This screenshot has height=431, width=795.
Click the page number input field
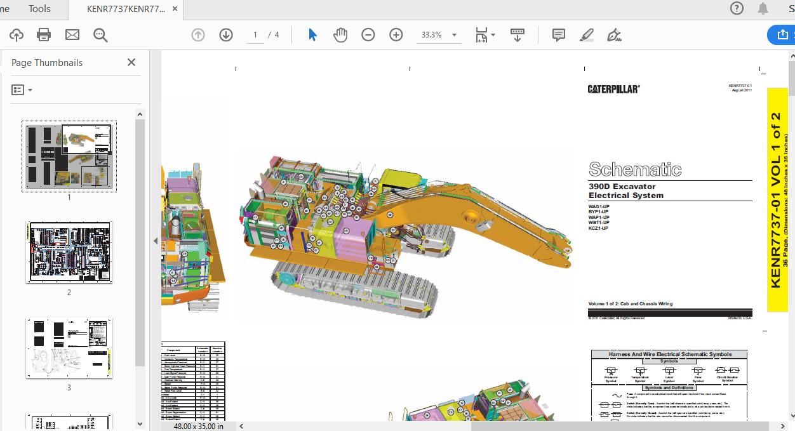click(255, 35)
